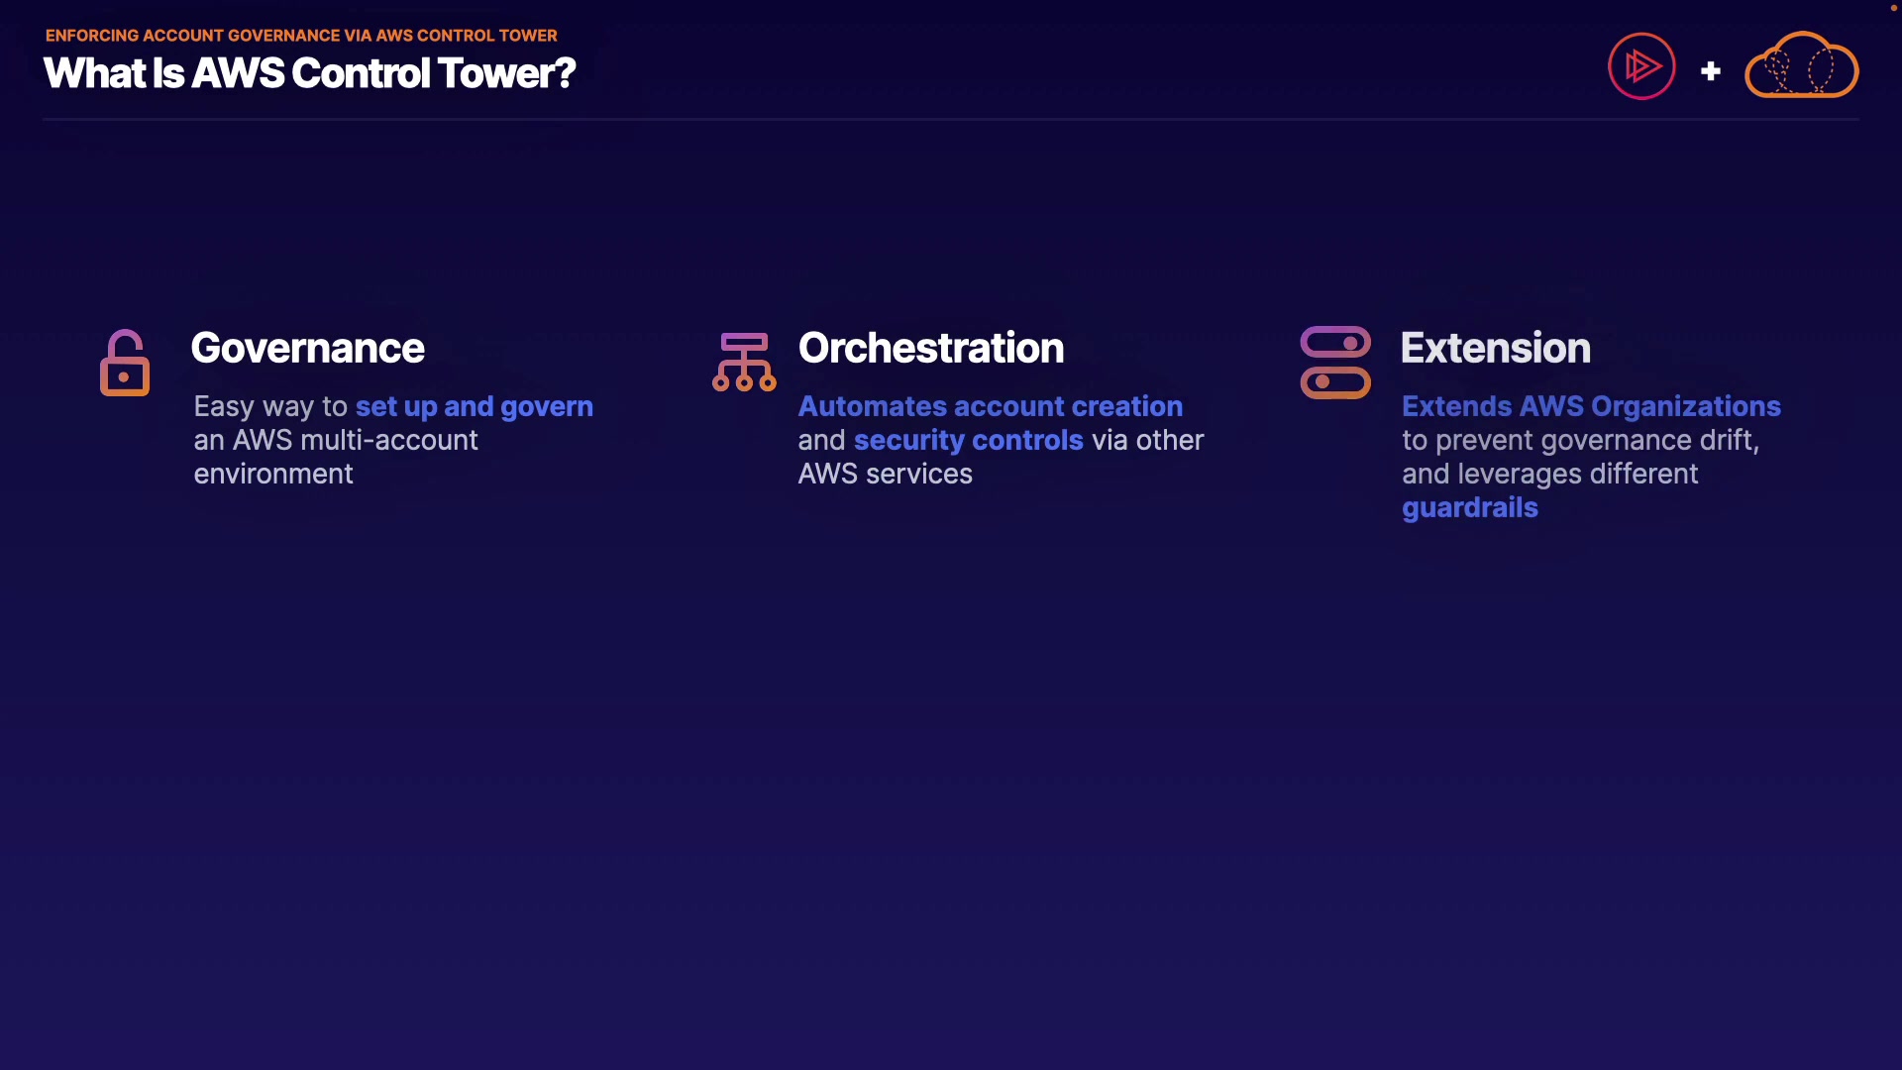Click the 'guardrails' highlighted word
The image size is (1902, 1070).
point(1469,508)
